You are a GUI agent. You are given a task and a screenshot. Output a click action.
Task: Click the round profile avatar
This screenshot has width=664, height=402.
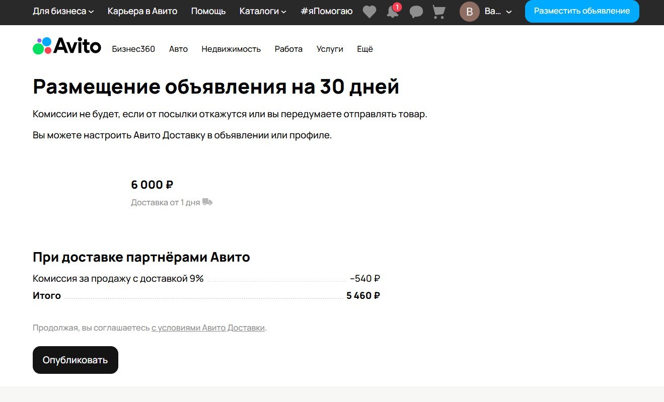(x=469, y=12)
